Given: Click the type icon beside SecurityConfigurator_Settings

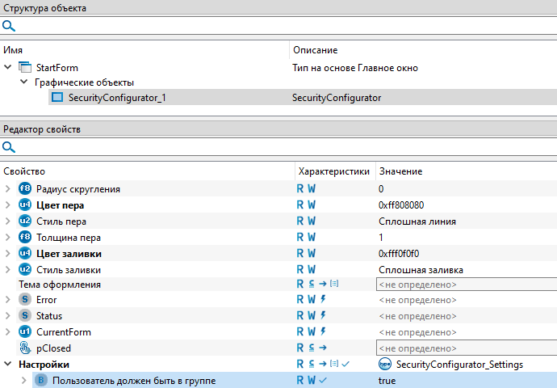Looking at the screenshot, I should 385,365.
